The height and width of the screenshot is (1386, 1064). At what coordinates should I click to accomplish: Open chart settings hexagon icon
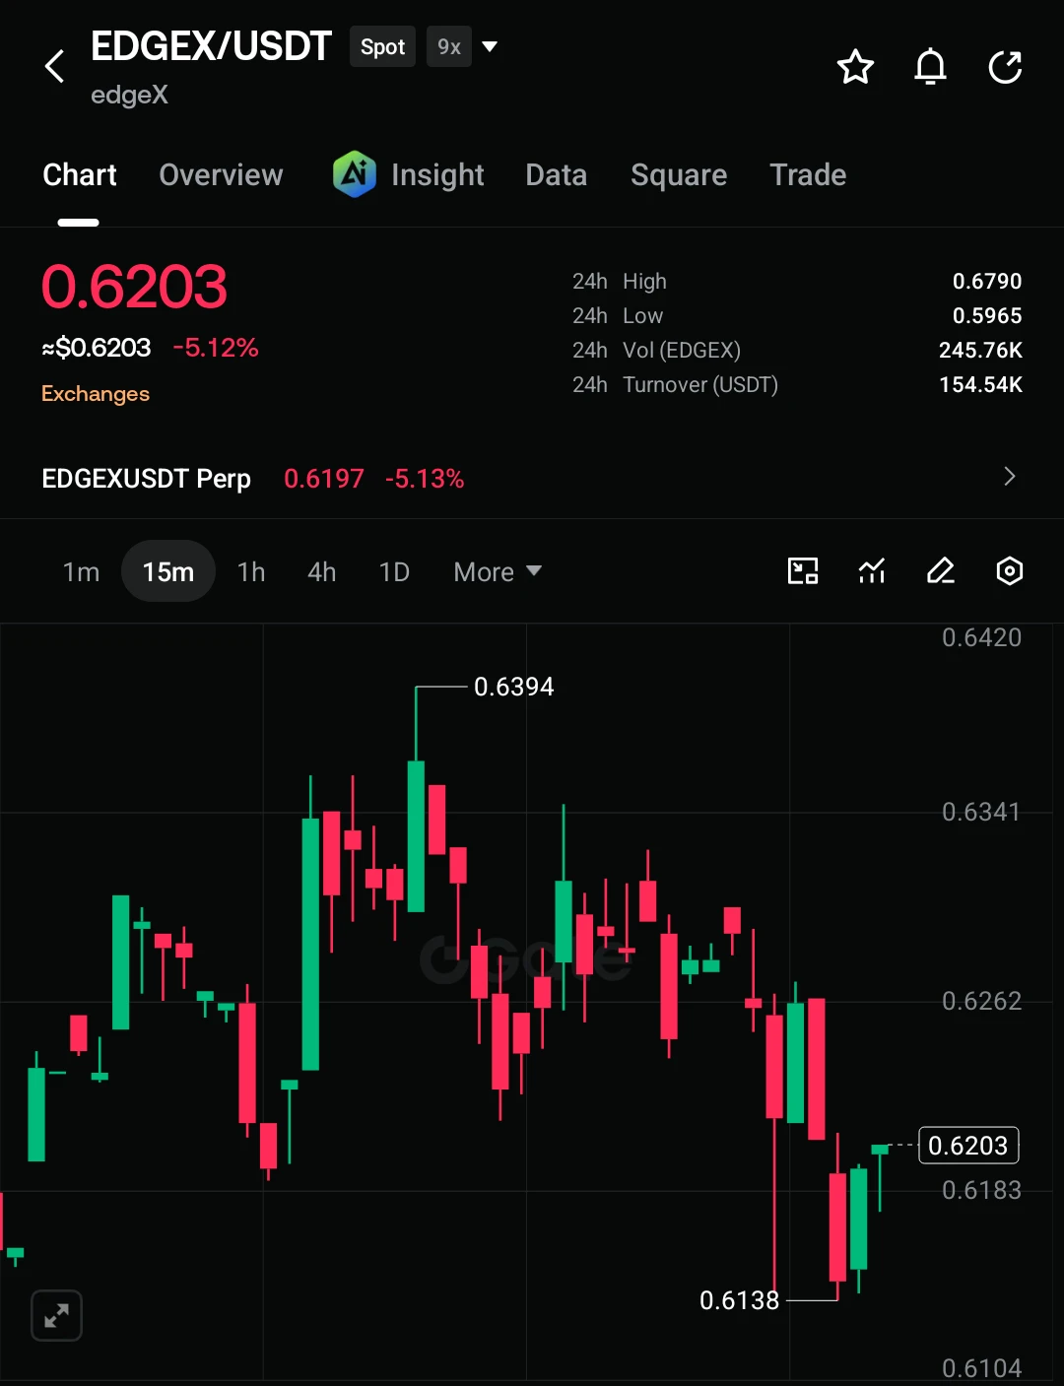(x=1010, y=571)
